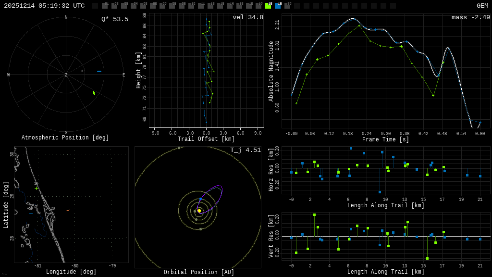Click the green station 18 indicator box
The image size is (492, 277).
point(268,6)
